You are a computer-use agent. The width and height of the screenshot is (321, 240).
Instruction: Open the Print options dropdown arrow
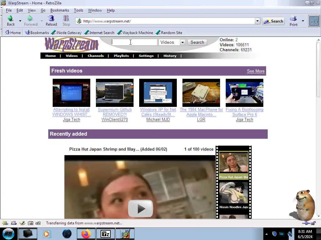pyautogui.click(x=303, y=21)
